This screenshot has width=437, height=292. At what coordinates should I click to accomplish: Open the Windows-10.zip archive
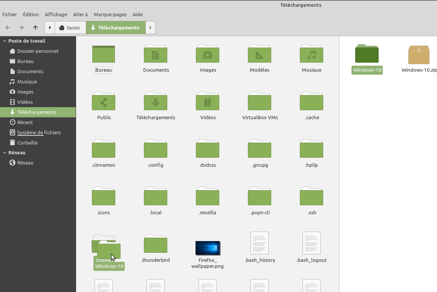(419, 55)
